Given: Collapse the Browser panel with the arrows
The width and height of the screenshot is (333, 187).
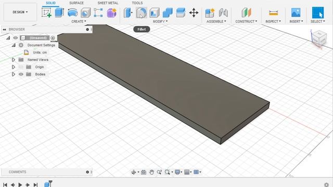Looking at the screenshot, I should coord(4,30).
